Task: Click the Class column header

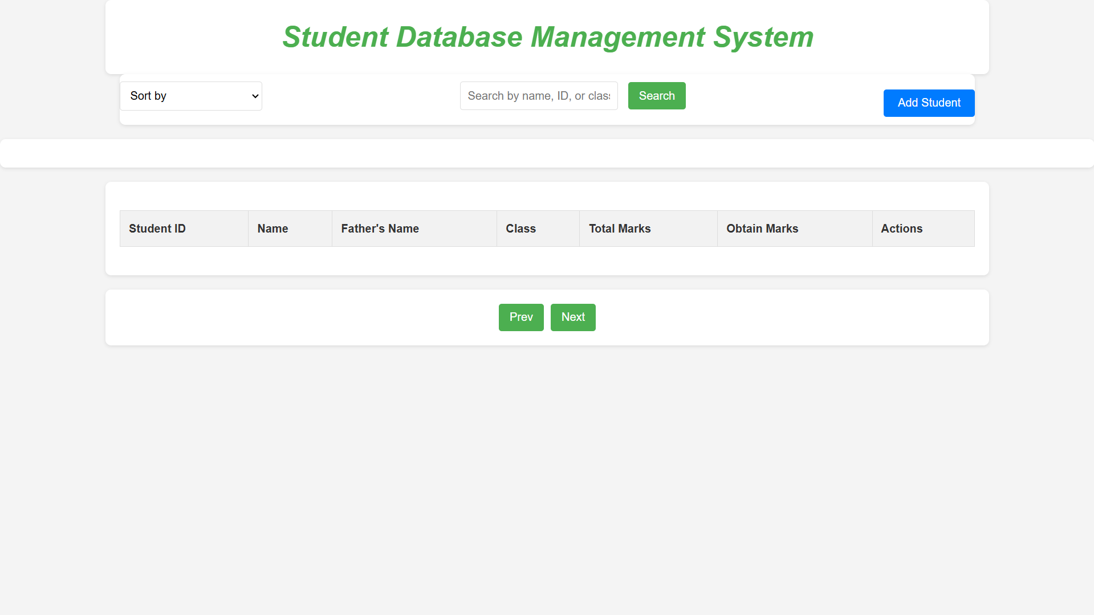Action: pos(538,229)
